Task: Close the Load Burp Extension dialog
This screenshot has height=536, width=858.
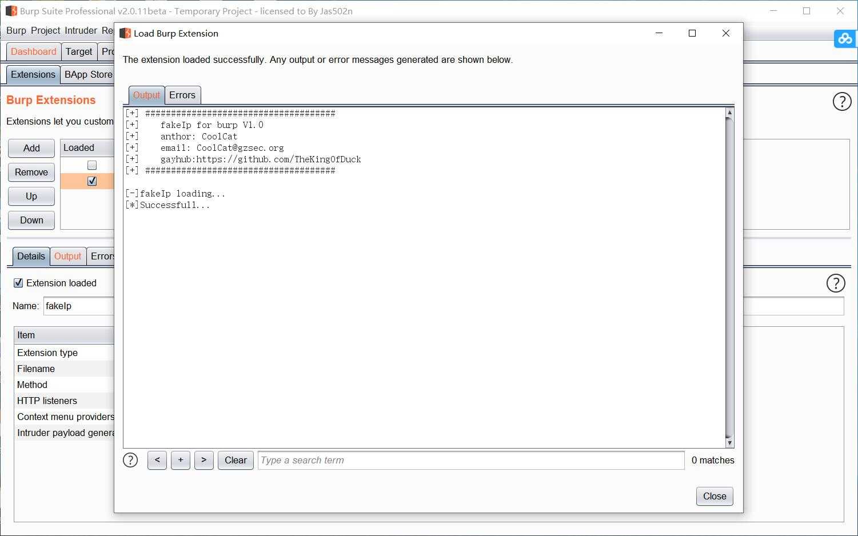Action: 715,496
